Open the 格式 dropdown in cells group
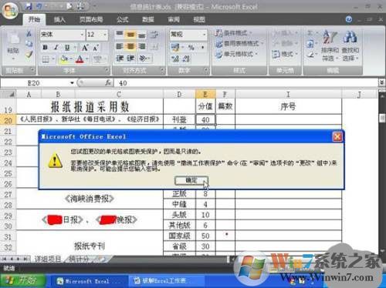386x288 pixels. [285, 54]
